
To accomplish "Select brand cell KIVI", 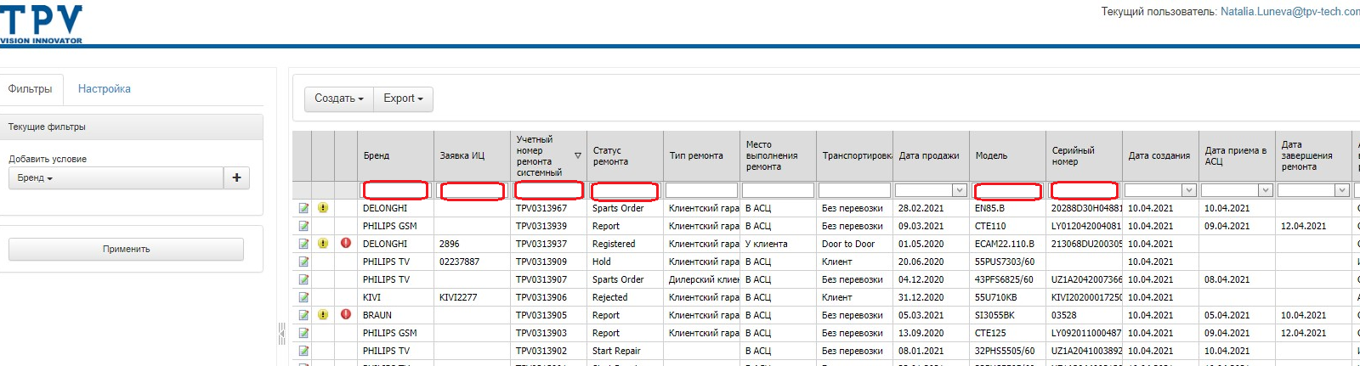I will (x=395, y=297).
